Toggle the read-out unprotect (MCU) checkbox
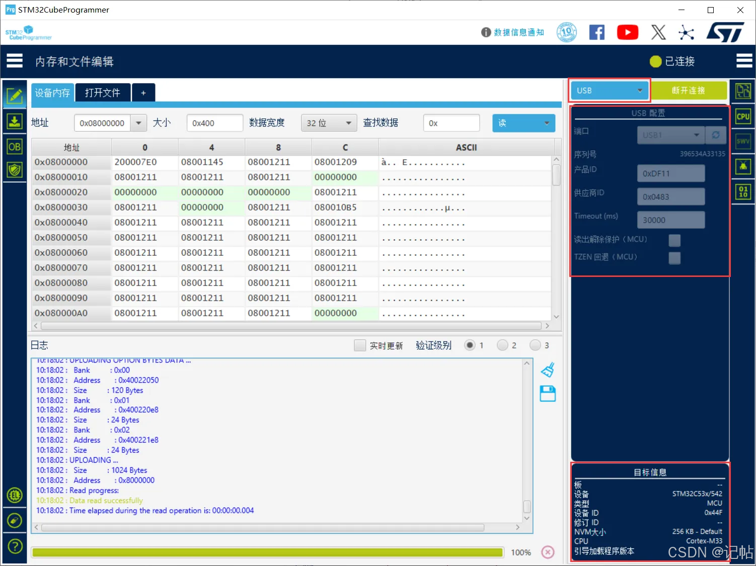Image resolution: width=756 pixels, height=566 pixels. coord(674,240)
